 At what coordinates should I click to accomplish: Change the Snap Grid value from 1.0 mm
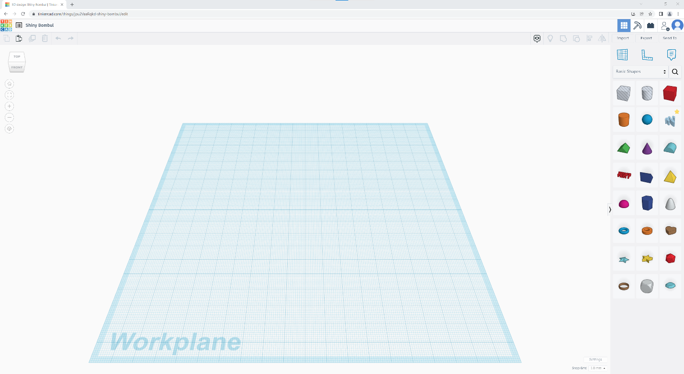pos(597,368)
